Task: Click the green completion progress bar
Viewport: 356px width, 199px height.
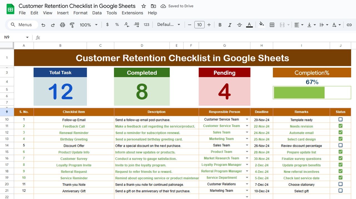Action: (299, 93)
